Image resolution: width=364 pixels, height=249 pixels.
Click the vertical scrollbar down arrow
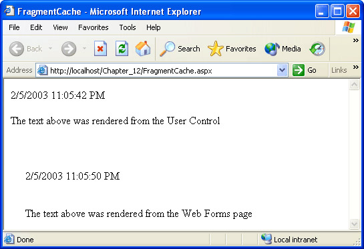point(354,224)
